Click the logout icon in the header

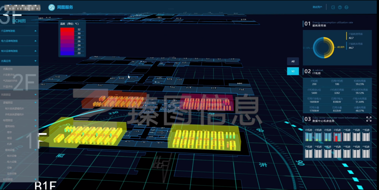333,7
